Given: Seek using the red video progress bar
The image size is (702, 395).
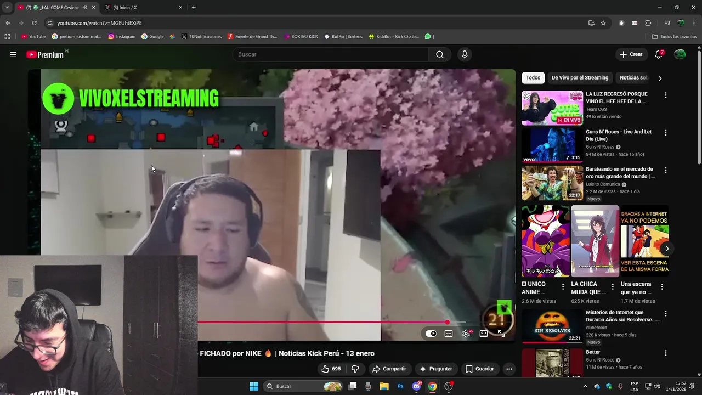Looking at the screenshot, I should [x=332, y=323].
